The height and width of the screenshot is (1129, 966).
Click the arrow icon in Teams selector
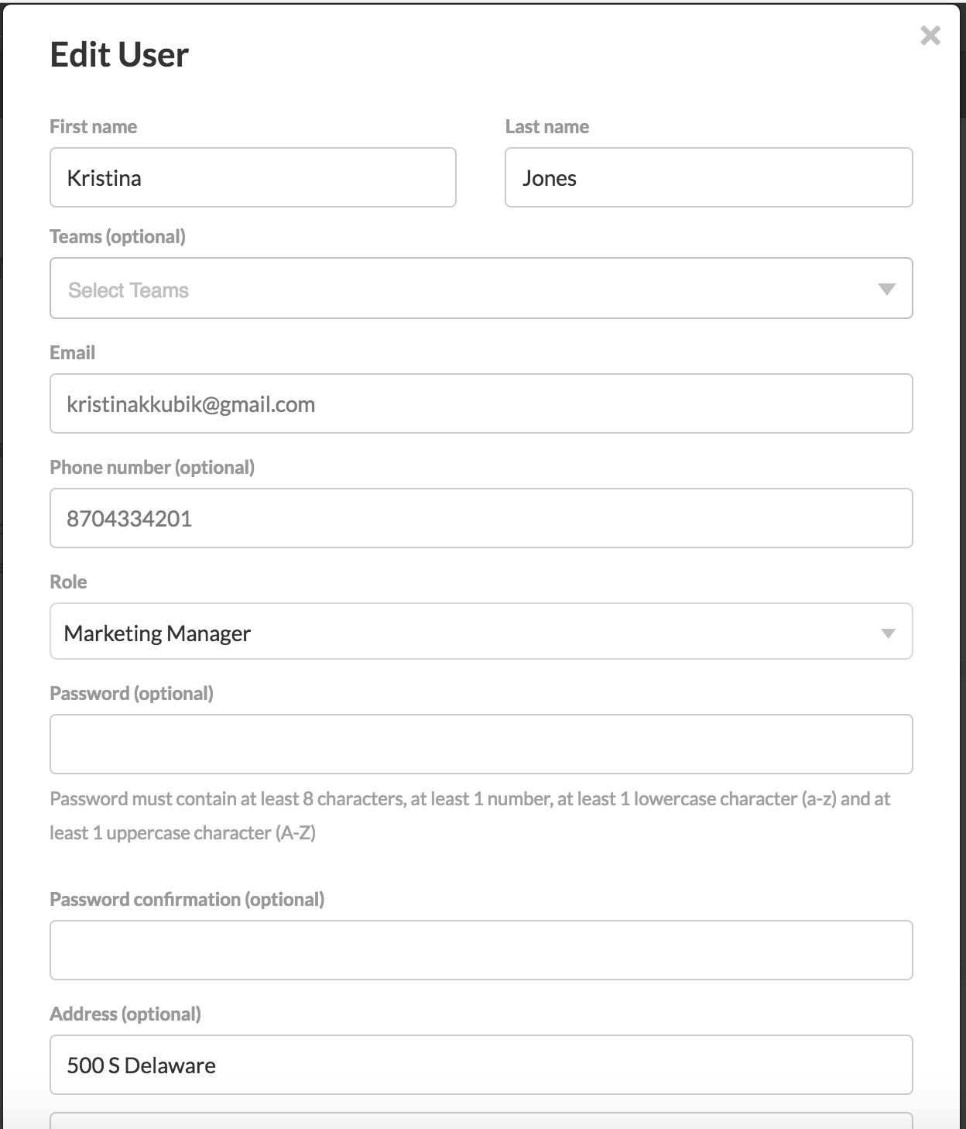pyautogui.click(x=887, y=290)
